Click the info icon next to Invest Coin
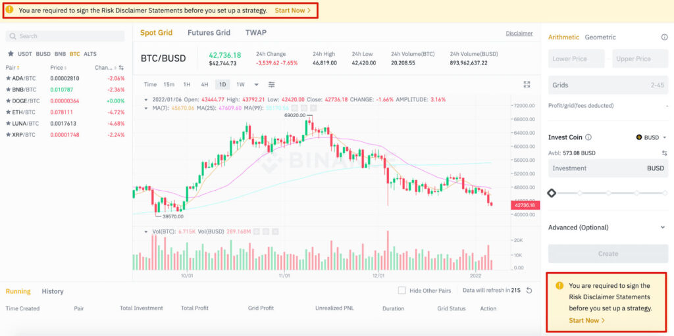The width and height of the screenshot is (674, 336). click(588, 137)
